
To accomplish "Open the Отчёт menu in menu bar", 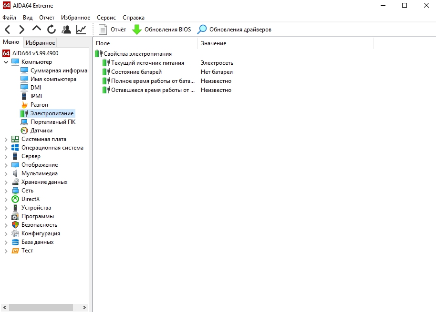I will 47,18.
